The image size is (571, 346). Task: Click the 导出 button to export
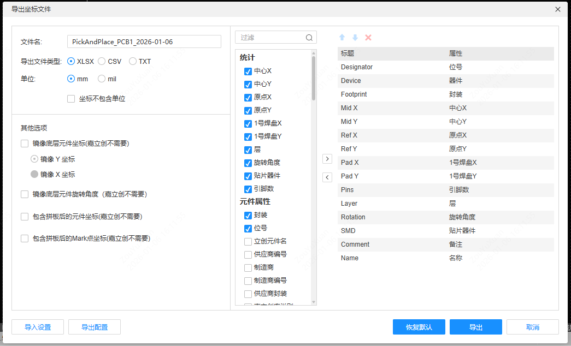(475, 327)
